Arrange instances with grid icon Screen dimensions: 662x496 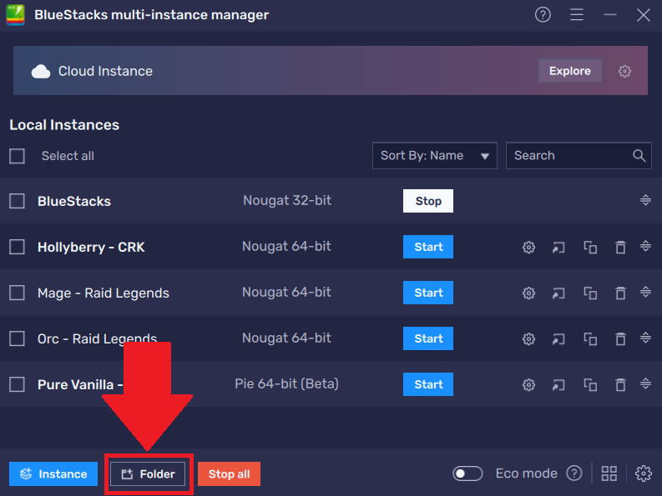coord(609,473)
